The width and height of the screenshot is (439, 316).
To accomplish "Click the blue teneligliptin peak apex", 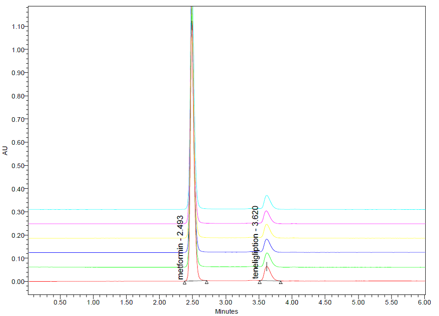I will coord(267,239).
